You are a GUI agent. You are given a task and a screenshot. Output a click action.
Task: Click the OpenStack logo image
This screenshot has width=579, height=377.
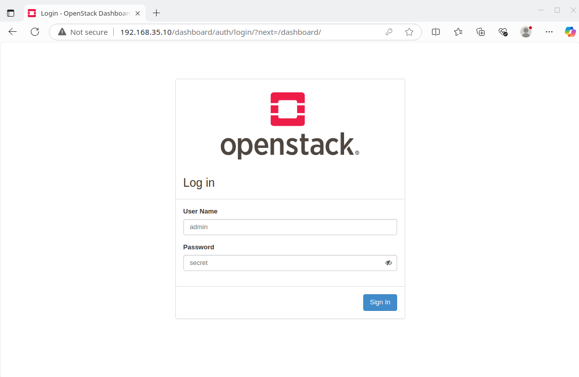(290, 126)
